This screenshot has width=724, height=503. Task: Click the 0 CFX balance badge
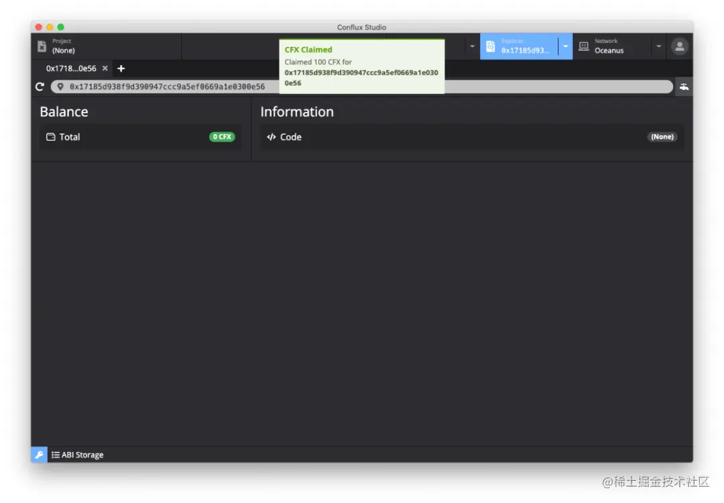222,137
